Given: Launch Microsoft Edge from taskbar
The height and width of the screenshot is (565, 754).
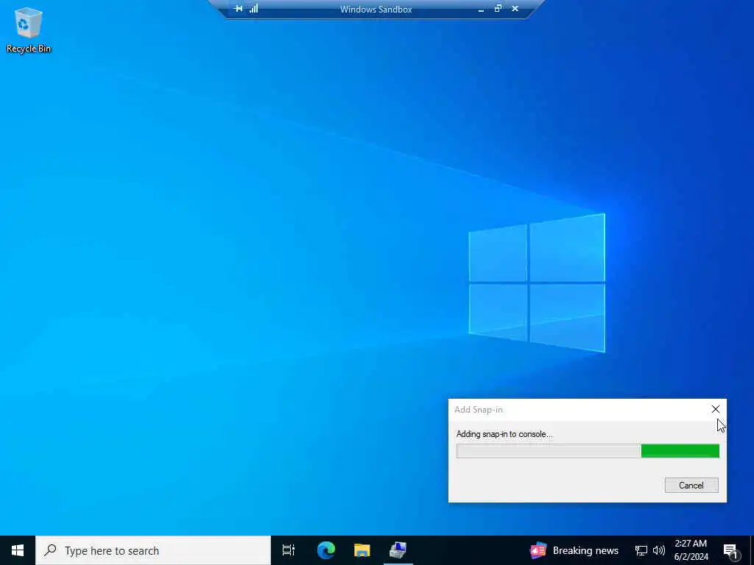Looking at the screenshot, I should point(325,550).
